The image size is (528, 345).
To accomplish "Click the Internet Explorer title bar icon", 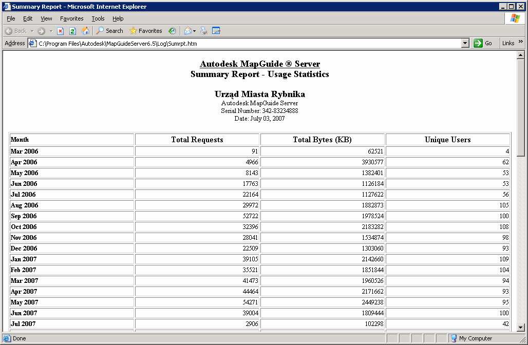I will (6, 6).
